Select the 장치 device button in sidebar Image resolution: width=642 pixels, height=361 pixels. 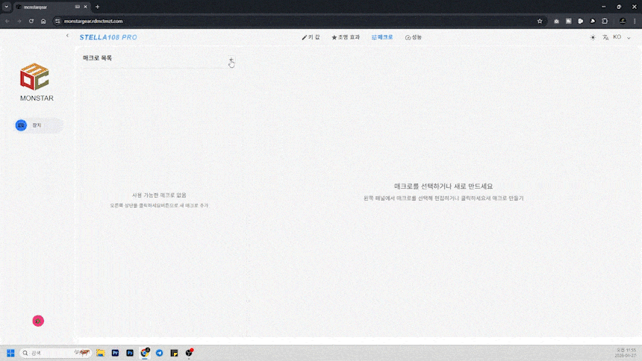pyautogui.click(x=38, y=125)
